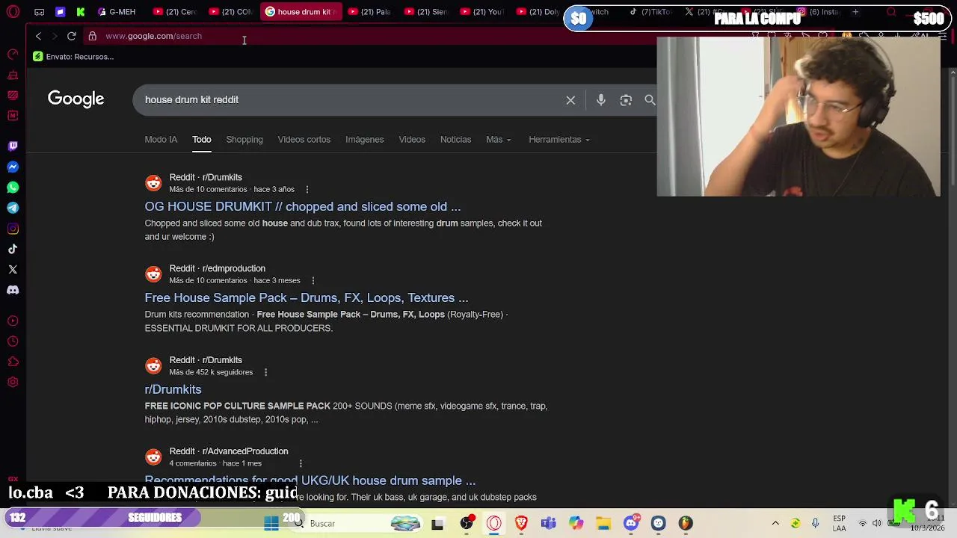Expand the Herramientas dropdown
Screen dimensions: 957x538
(x=558, y=140)
